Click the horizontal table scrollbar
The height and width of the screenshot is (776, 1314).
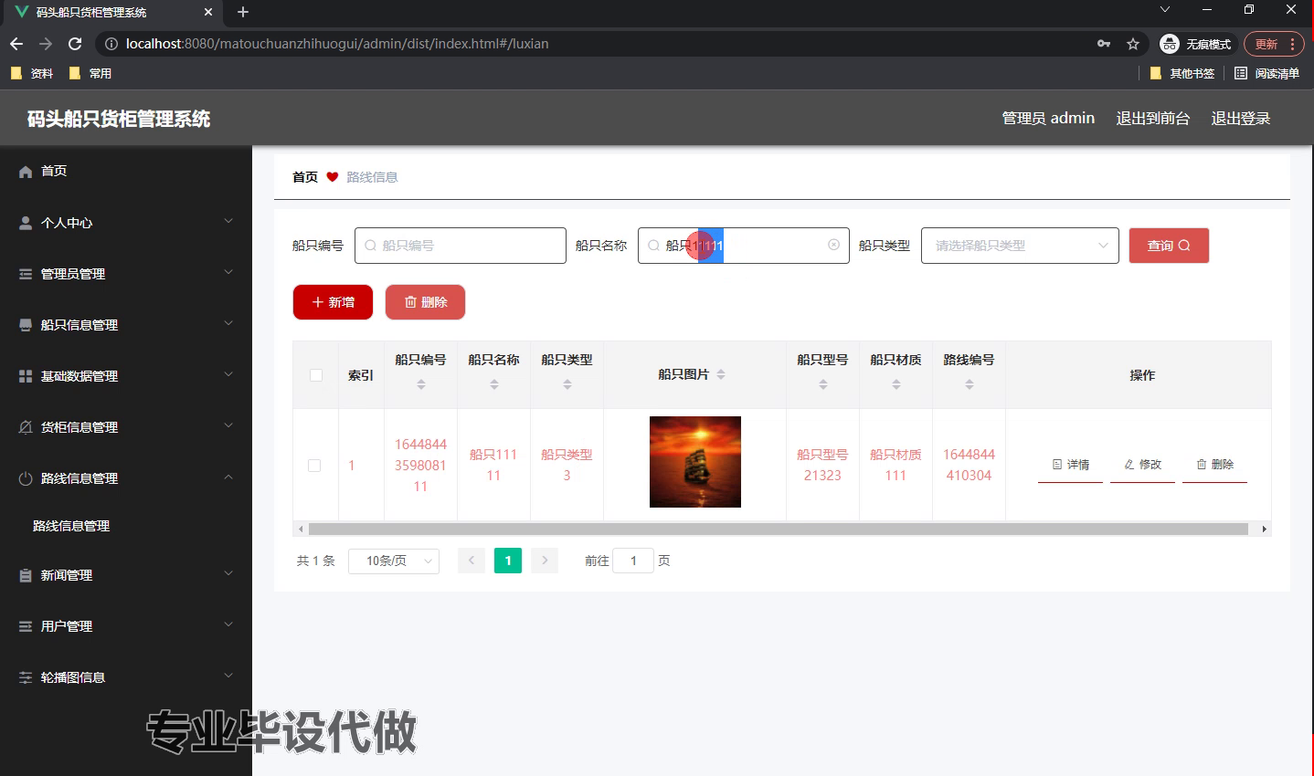point(779,529)
